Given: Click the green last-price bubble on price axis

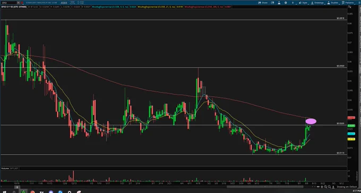Looking at the screenshot, I should [351, 125].
